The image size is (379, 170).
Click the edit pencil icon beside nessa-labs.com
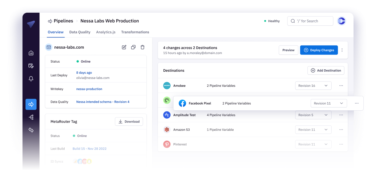[x=124, y=47]
